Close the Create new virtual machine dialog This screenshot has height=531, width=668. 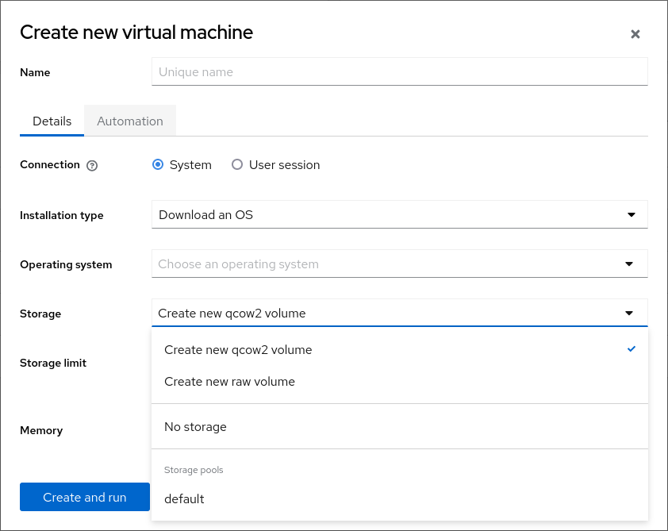[x=635, y=34]
